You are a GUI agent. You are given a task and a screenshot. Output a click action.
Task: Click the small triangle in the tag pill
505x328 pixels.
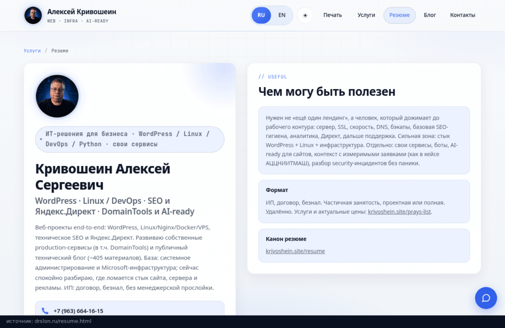[41, 139]
